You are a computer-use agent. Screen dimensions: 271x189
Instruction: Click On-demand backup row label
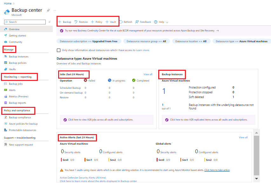(x=71, y=93)
